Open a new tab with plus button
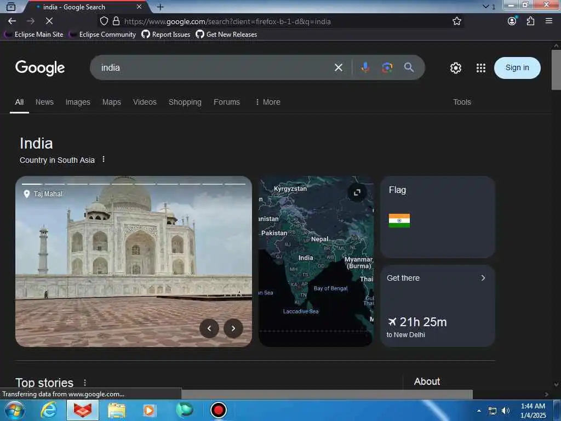This screenshot has width=561, height=421. pos(161,7)
